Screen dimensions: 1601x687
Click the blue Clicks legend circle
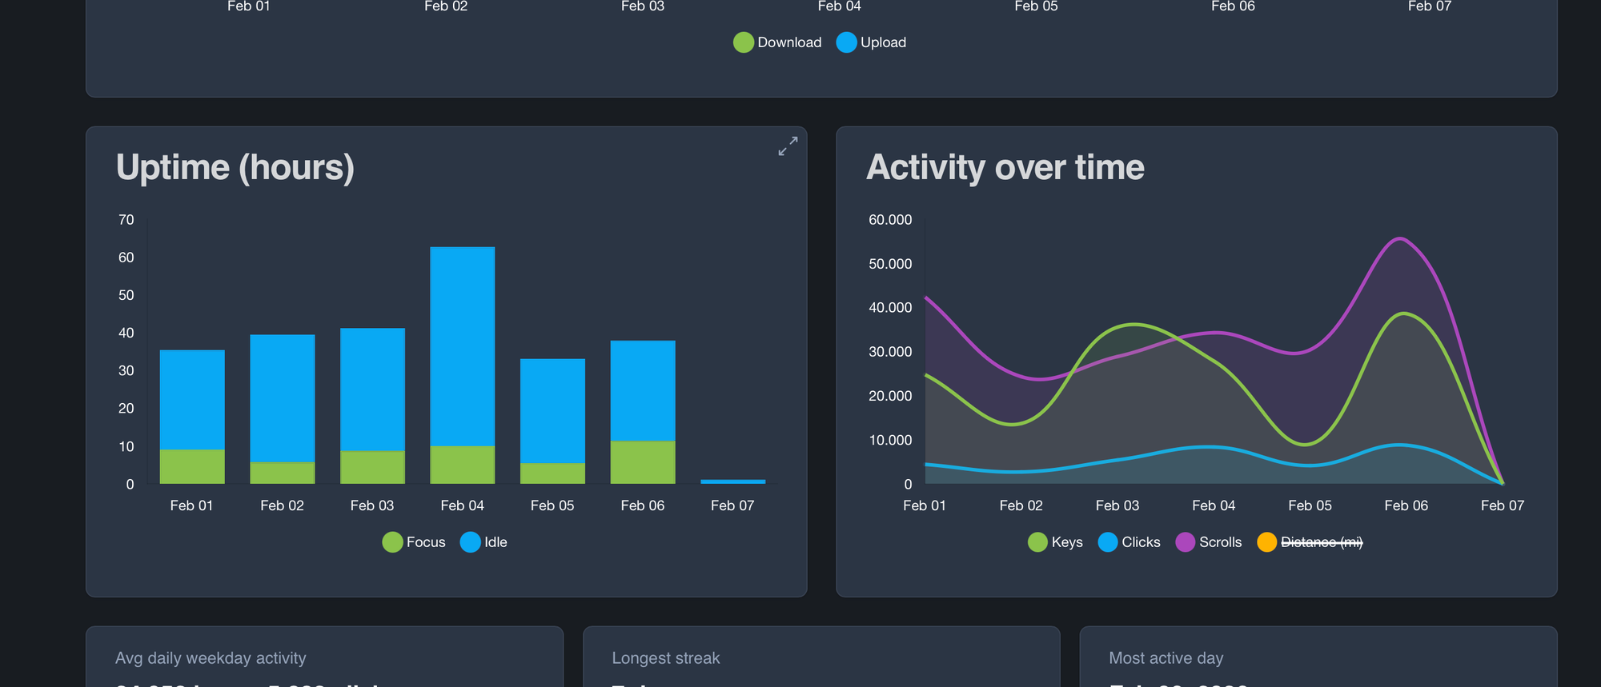(1108, 542)
